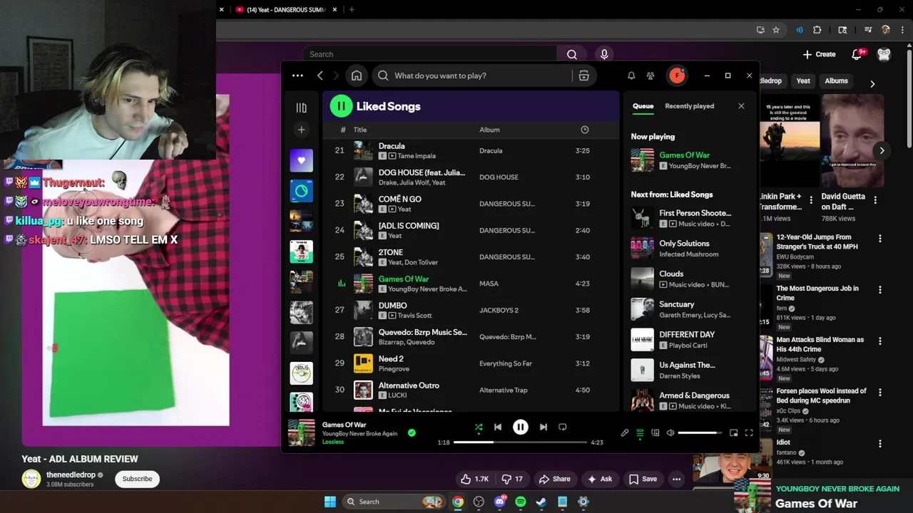913x513 pixels.
Task: Switch to Queue tab
Action: pos(643,106)
